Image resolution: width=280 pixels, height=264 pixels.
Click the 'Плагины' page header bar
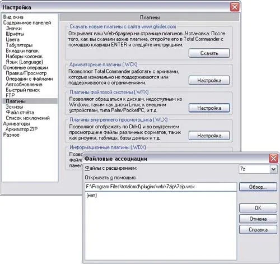tap(150, 17)
